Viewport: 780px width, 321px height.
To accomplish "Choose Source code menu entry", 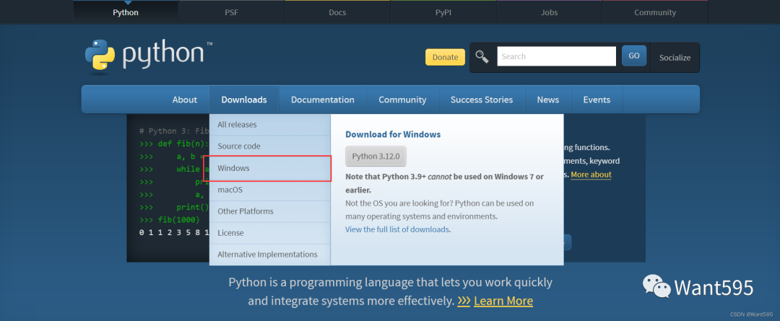I will [239, 146].
